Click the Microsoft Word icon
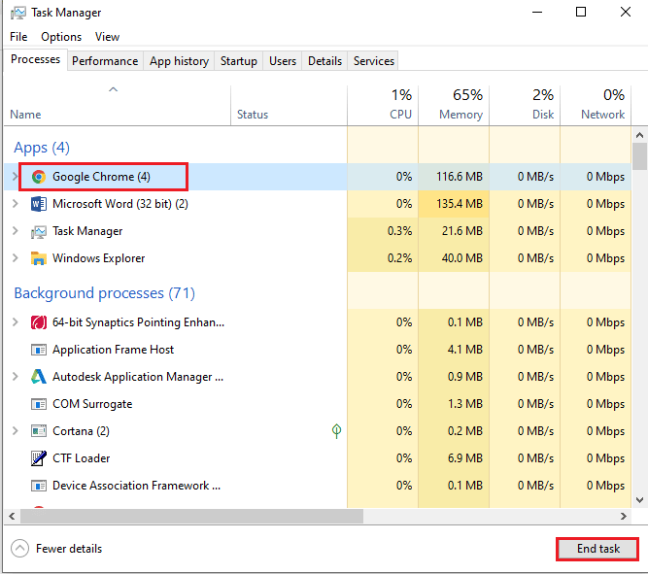 39,204
